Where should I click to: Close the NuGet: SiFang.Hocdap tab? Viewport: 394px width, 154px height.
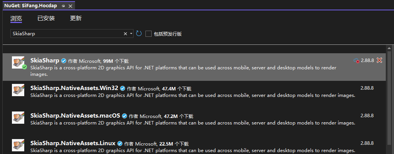(x=70, y=6)
